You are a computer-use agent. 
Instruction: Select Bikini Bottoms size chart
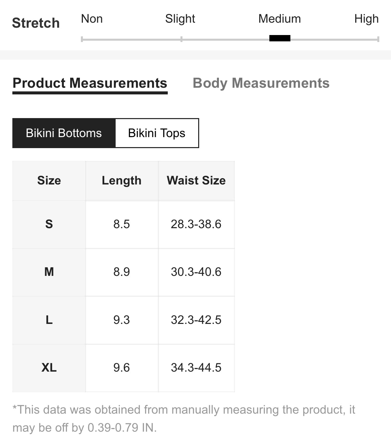pyautogui.click(x=64, y=133)
